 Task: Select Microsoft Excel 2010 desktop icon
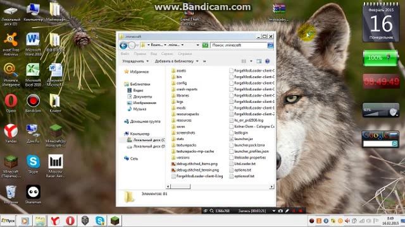[33, 75]
